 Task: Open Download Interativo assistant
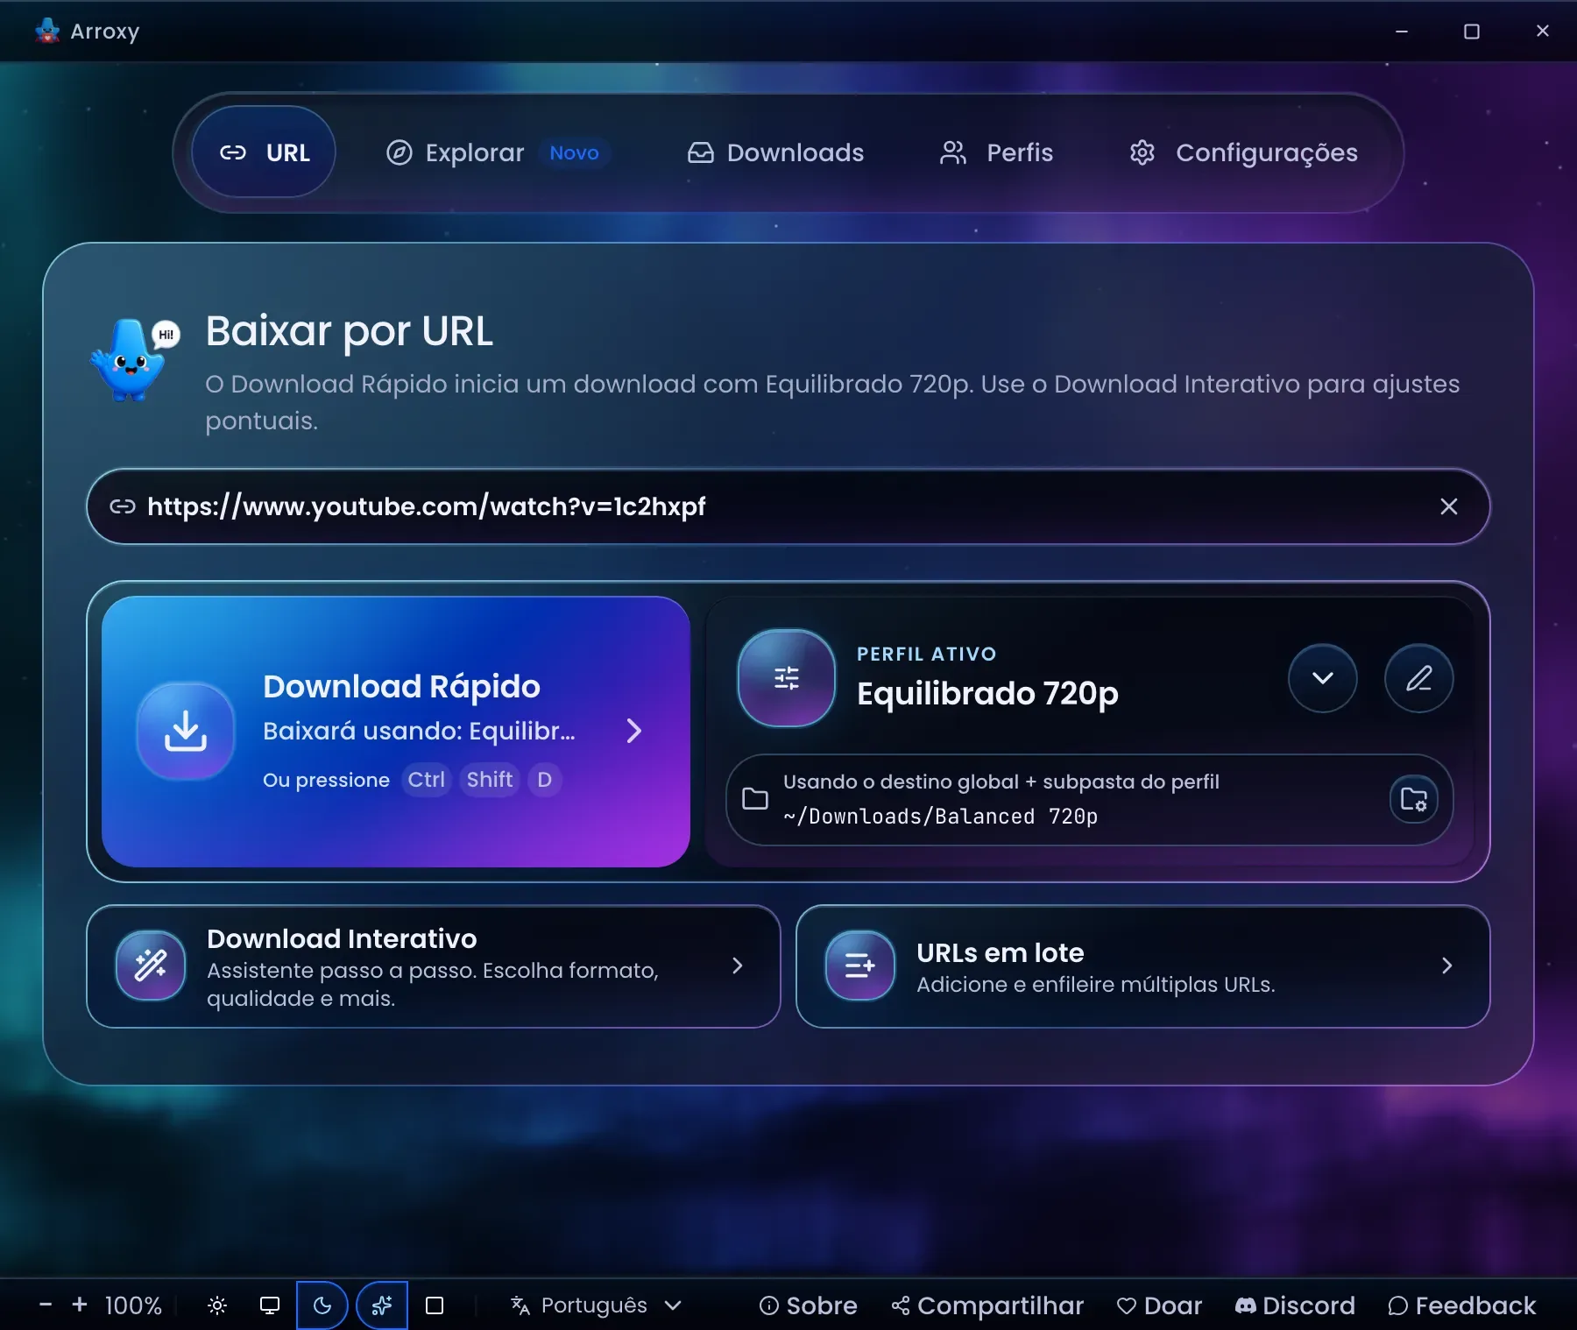434,966
